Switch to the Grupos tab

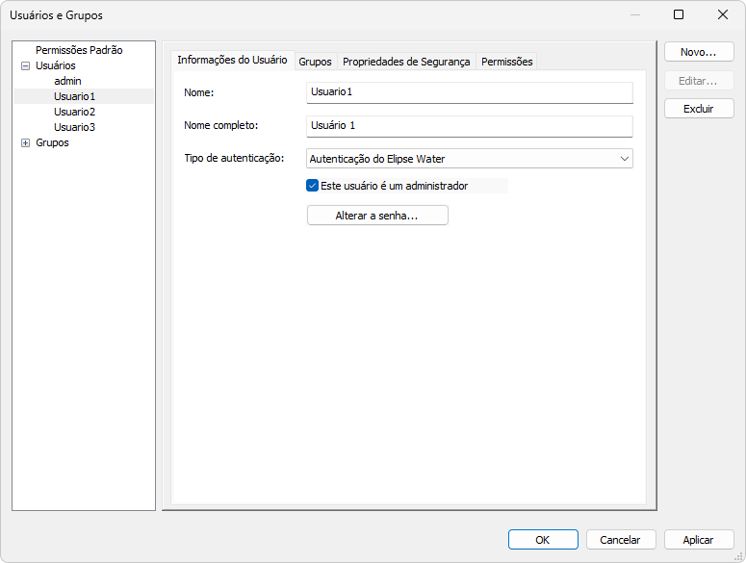(315, 62)
